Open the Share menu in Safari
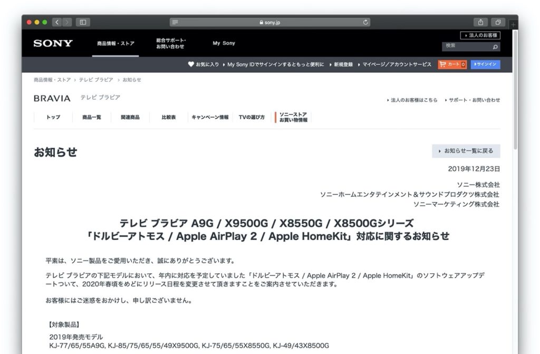 pyautogui.click(x=480, y=22)
